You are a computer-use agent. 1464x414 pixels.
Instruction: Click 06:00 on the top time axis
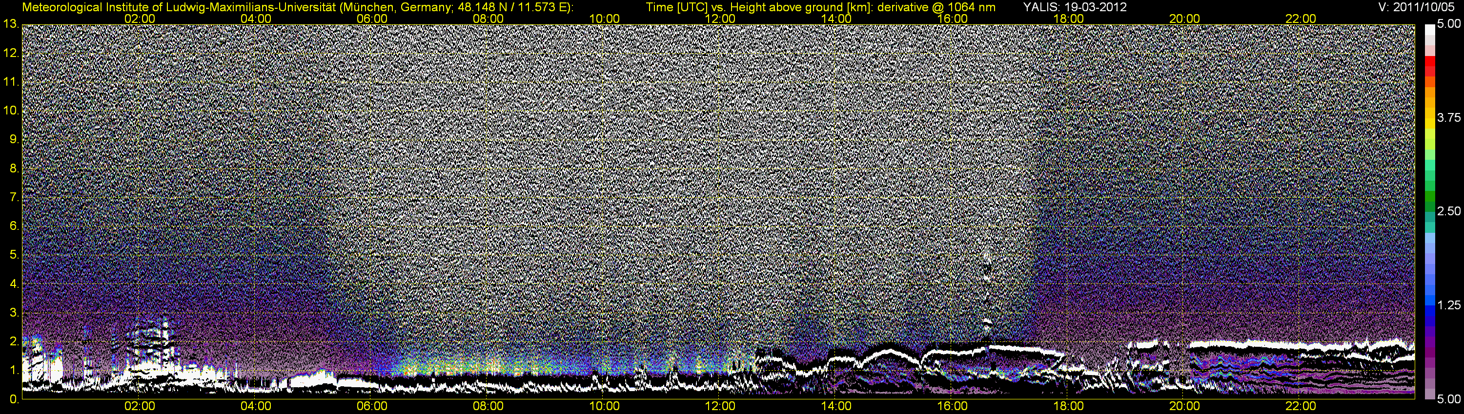click(372, 19)
